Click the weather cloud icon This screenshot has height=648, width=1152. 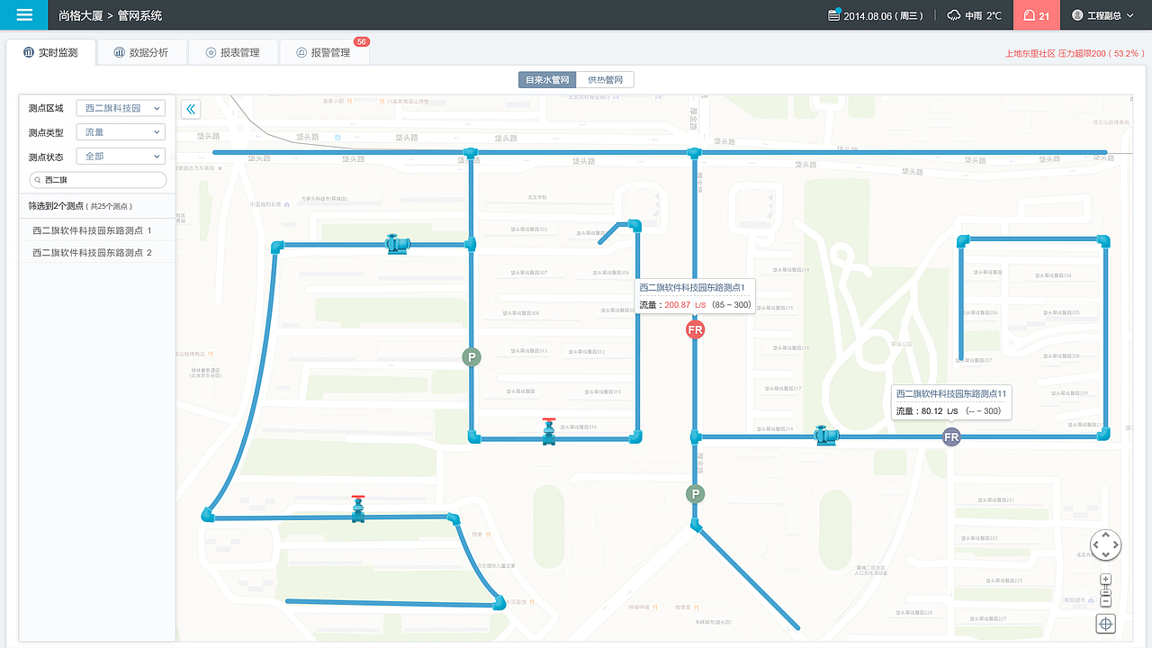pyautogui.click(x=954, y=15)
